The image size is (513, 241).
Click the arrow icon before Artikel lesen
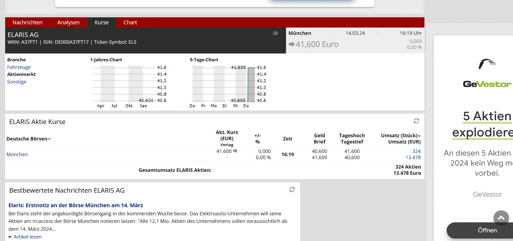10,237
